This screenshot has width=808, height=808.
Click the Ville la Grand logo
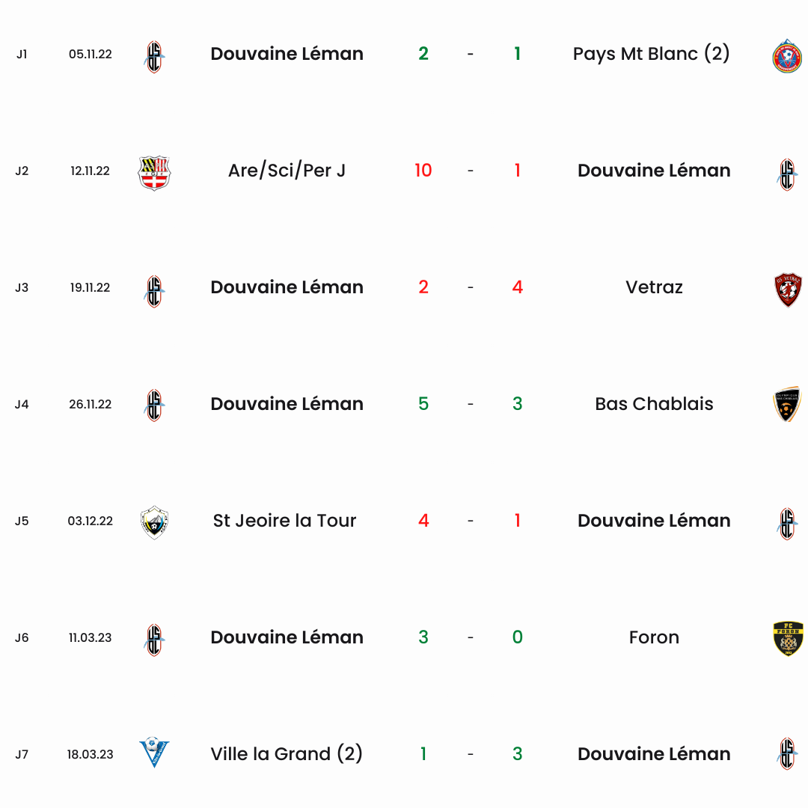[154, 753]
